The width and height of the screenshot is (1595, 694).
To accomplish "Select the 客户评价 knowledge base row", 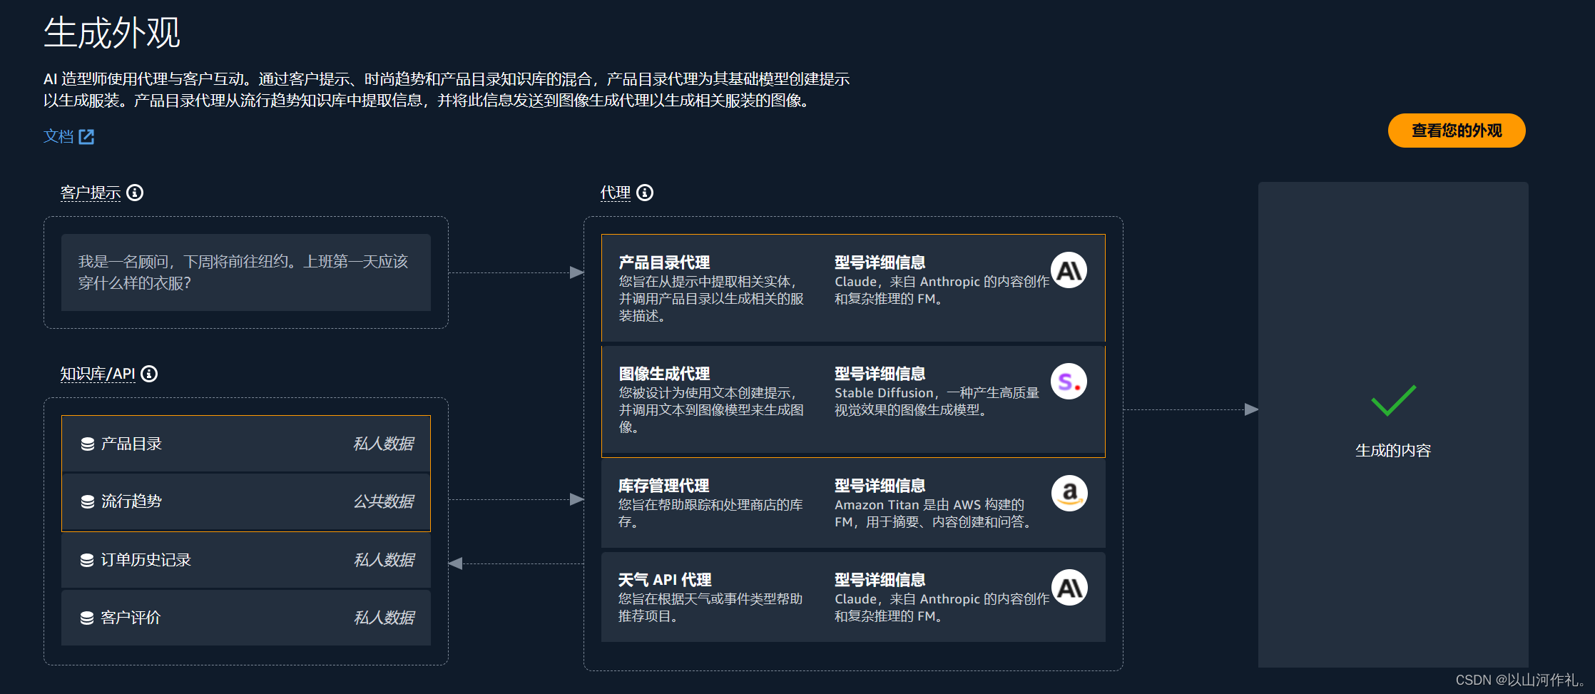I will coord(246,618).
